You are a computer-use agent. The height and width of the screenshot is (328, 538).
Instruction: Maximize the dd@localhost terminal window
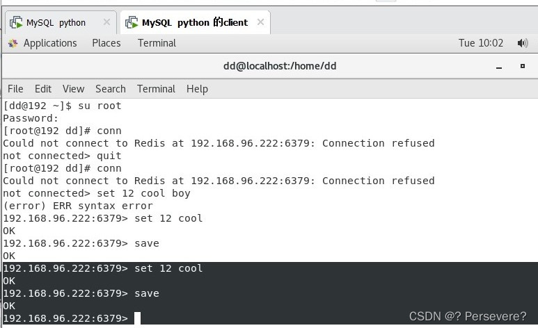[x=523, y=66]
